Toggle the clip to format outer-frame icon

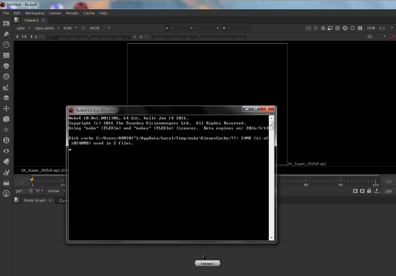(x=308, y=28)
